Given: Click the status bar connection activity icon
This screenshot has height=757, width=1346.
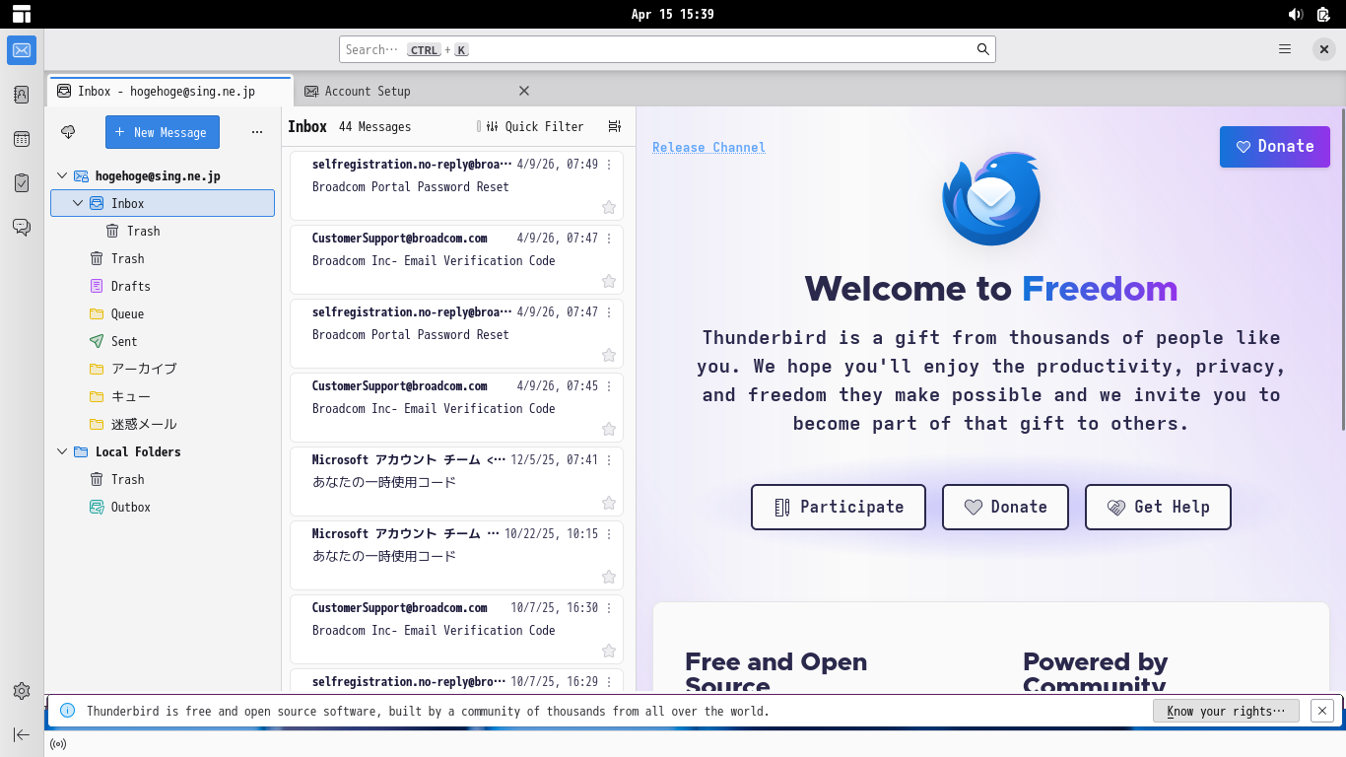Looking at the screenshot, I should [58, 744].
